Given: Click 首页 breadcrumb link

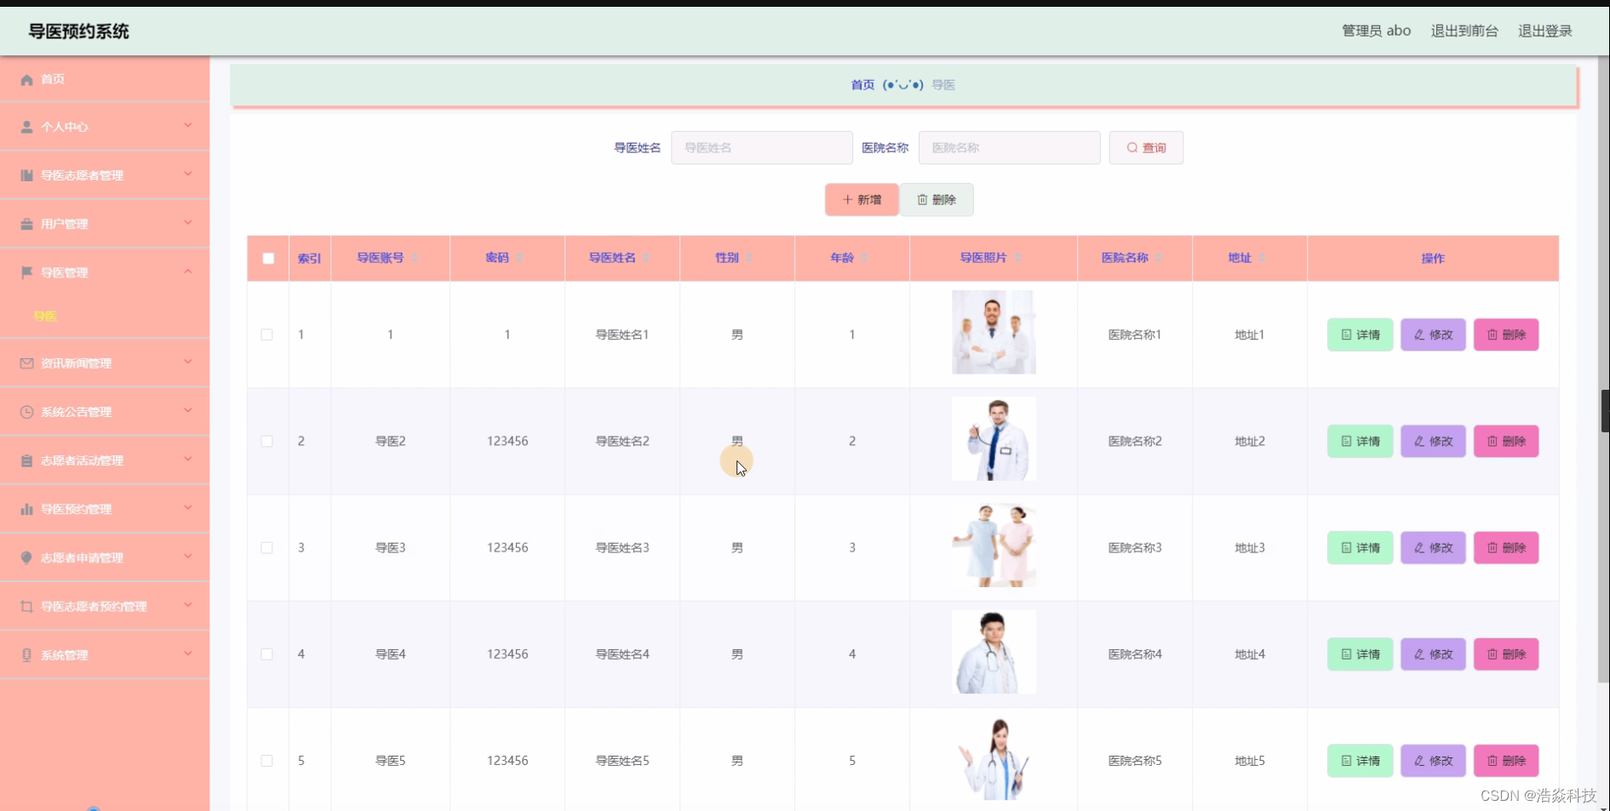Looking at the screenshot, I should 862,85.
